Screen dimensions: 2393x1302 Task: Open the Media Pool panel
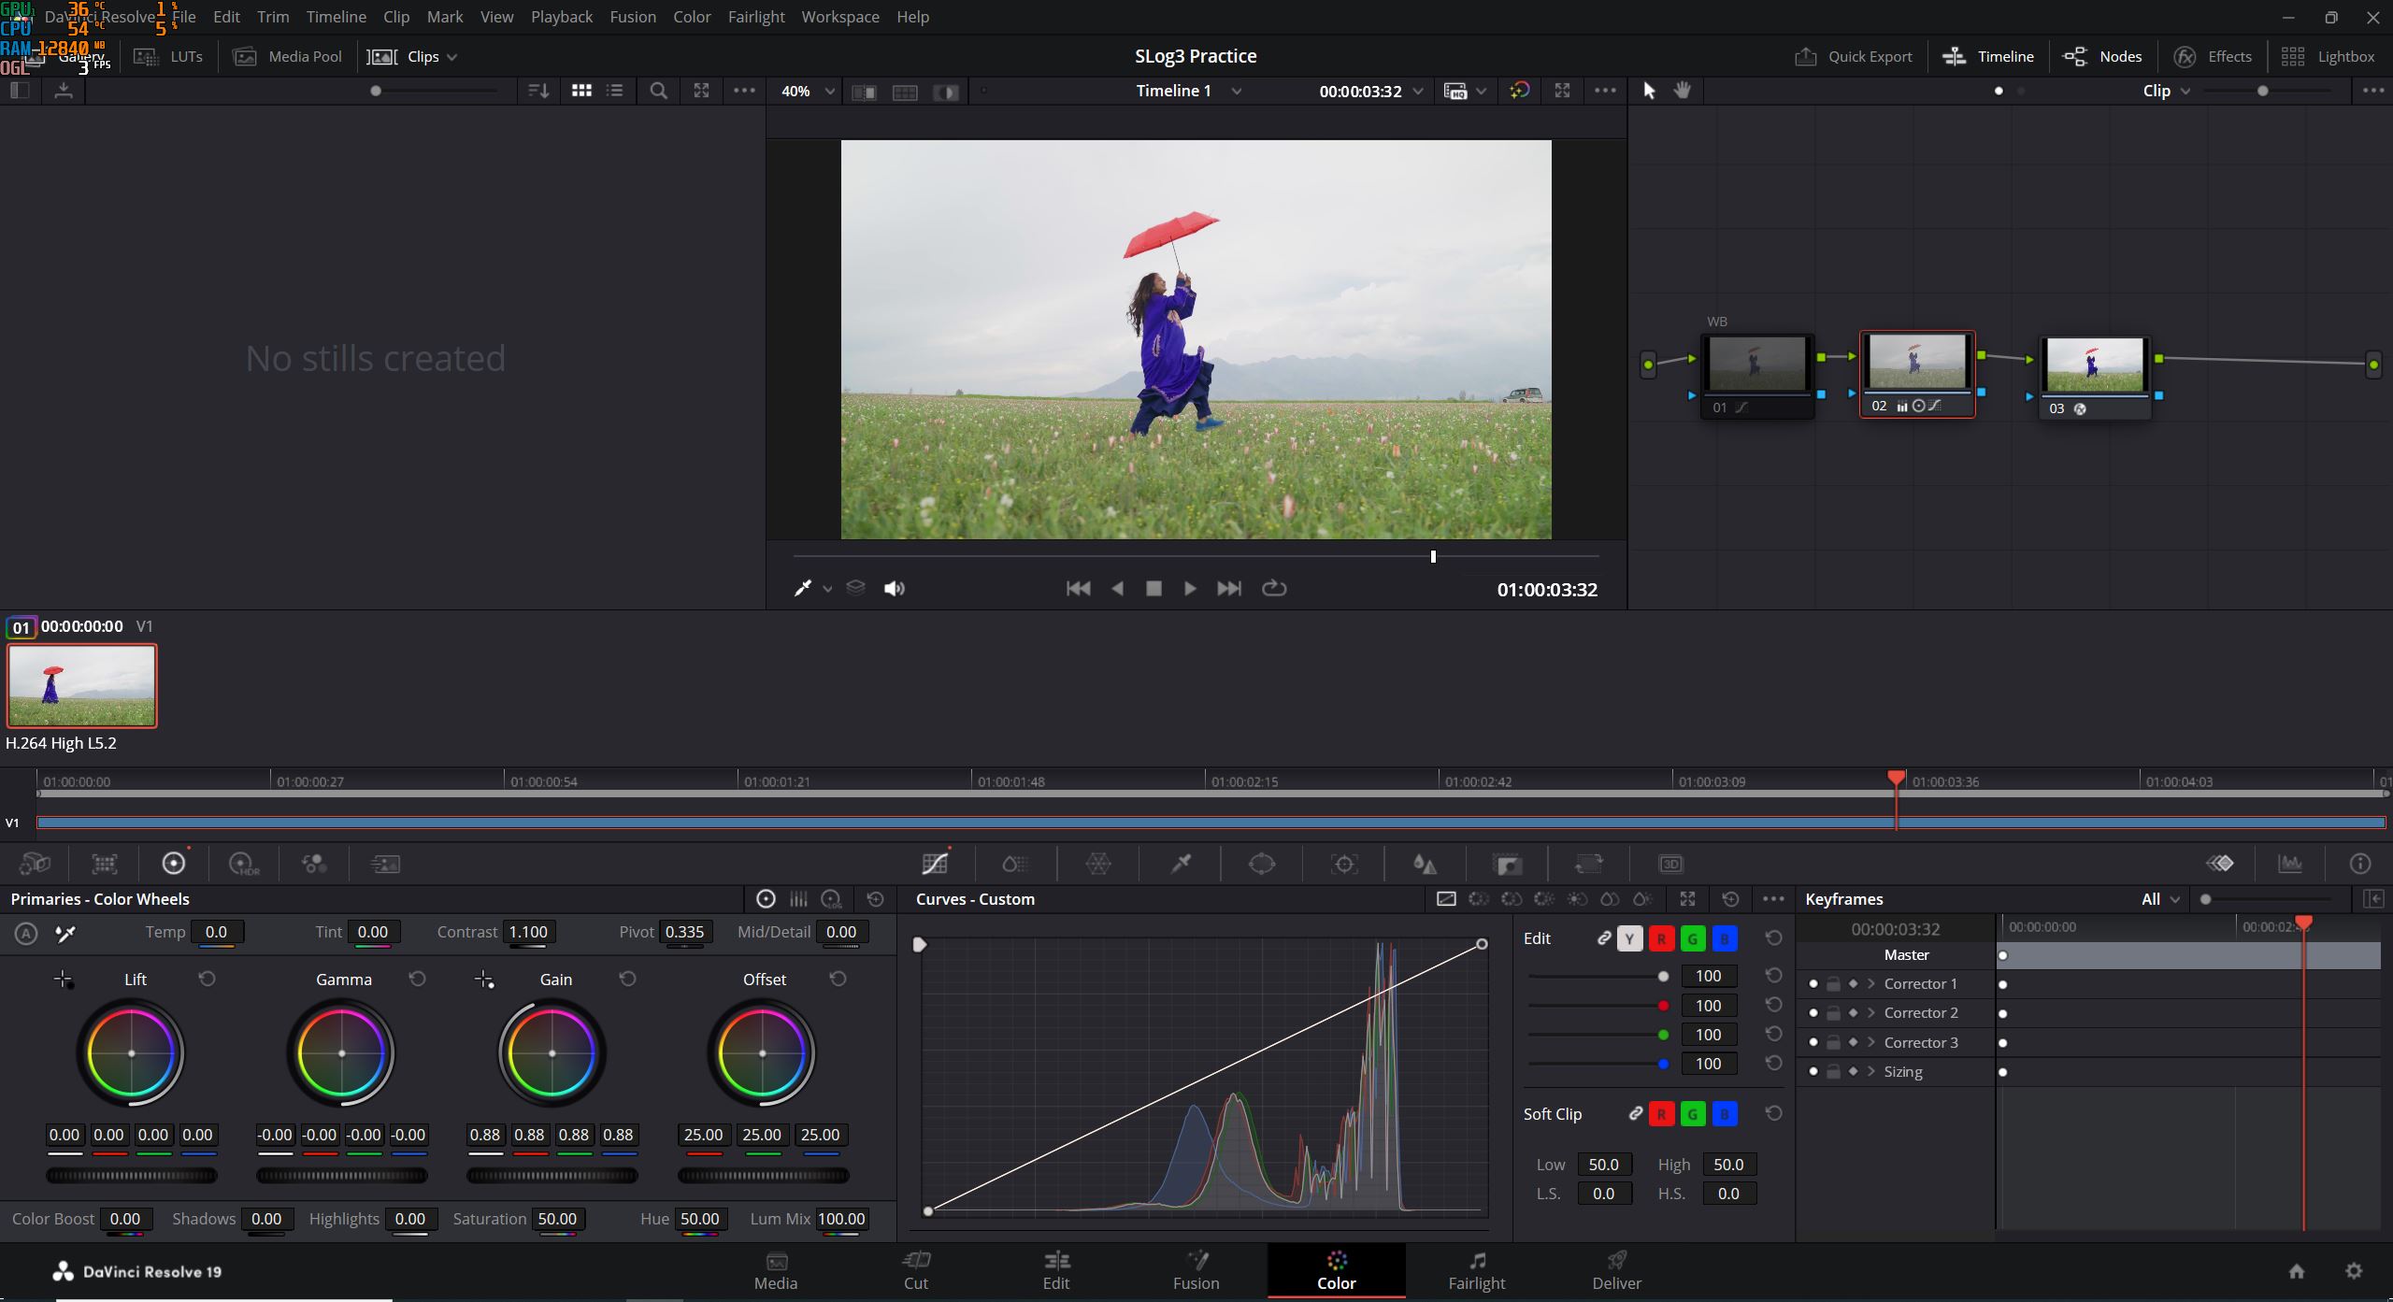[288, 56]
